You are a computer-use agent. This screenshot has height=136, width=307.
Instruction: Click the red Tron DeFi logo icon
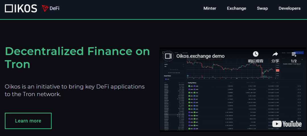point(45,8)
